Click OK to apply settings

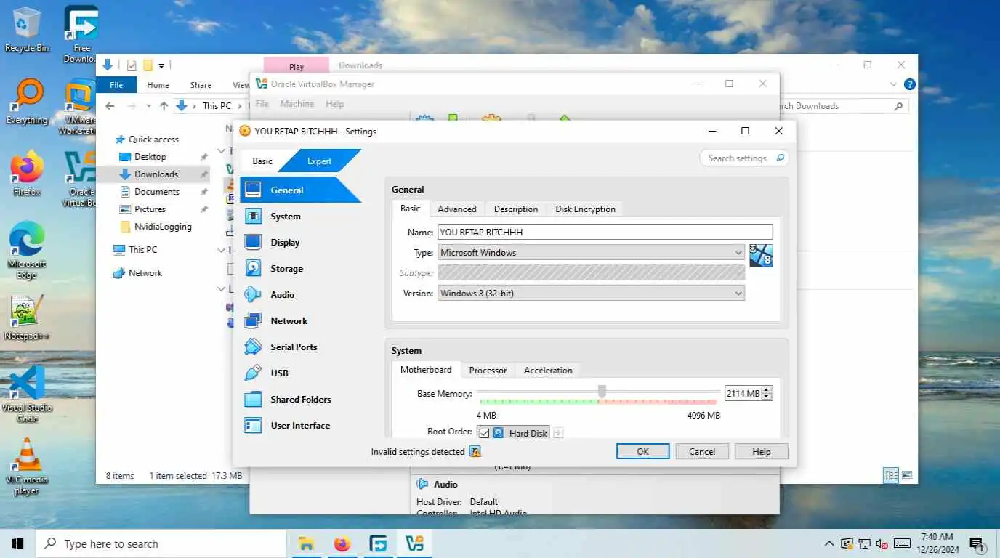pyautogui.click(x=642, y=451)
